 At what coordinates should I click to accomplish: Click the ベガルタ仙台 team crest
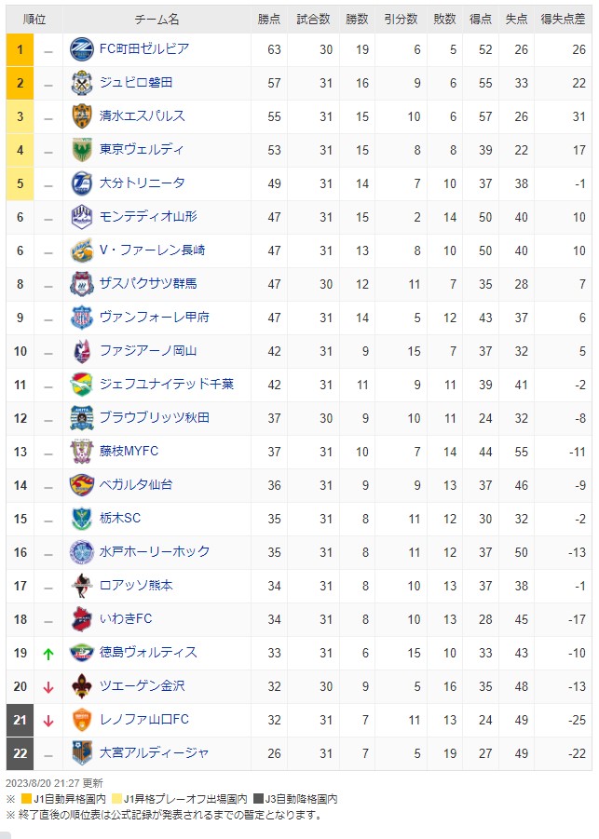coord(82,485)
